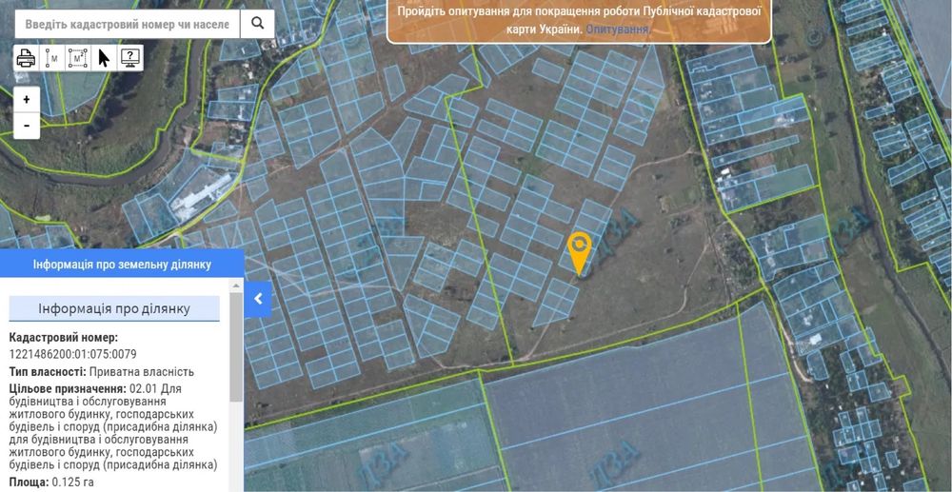The width and height of the screenshot is (952, 492).
Task: Click the info panel scrollbar thumb
Action: click(236, 346)
